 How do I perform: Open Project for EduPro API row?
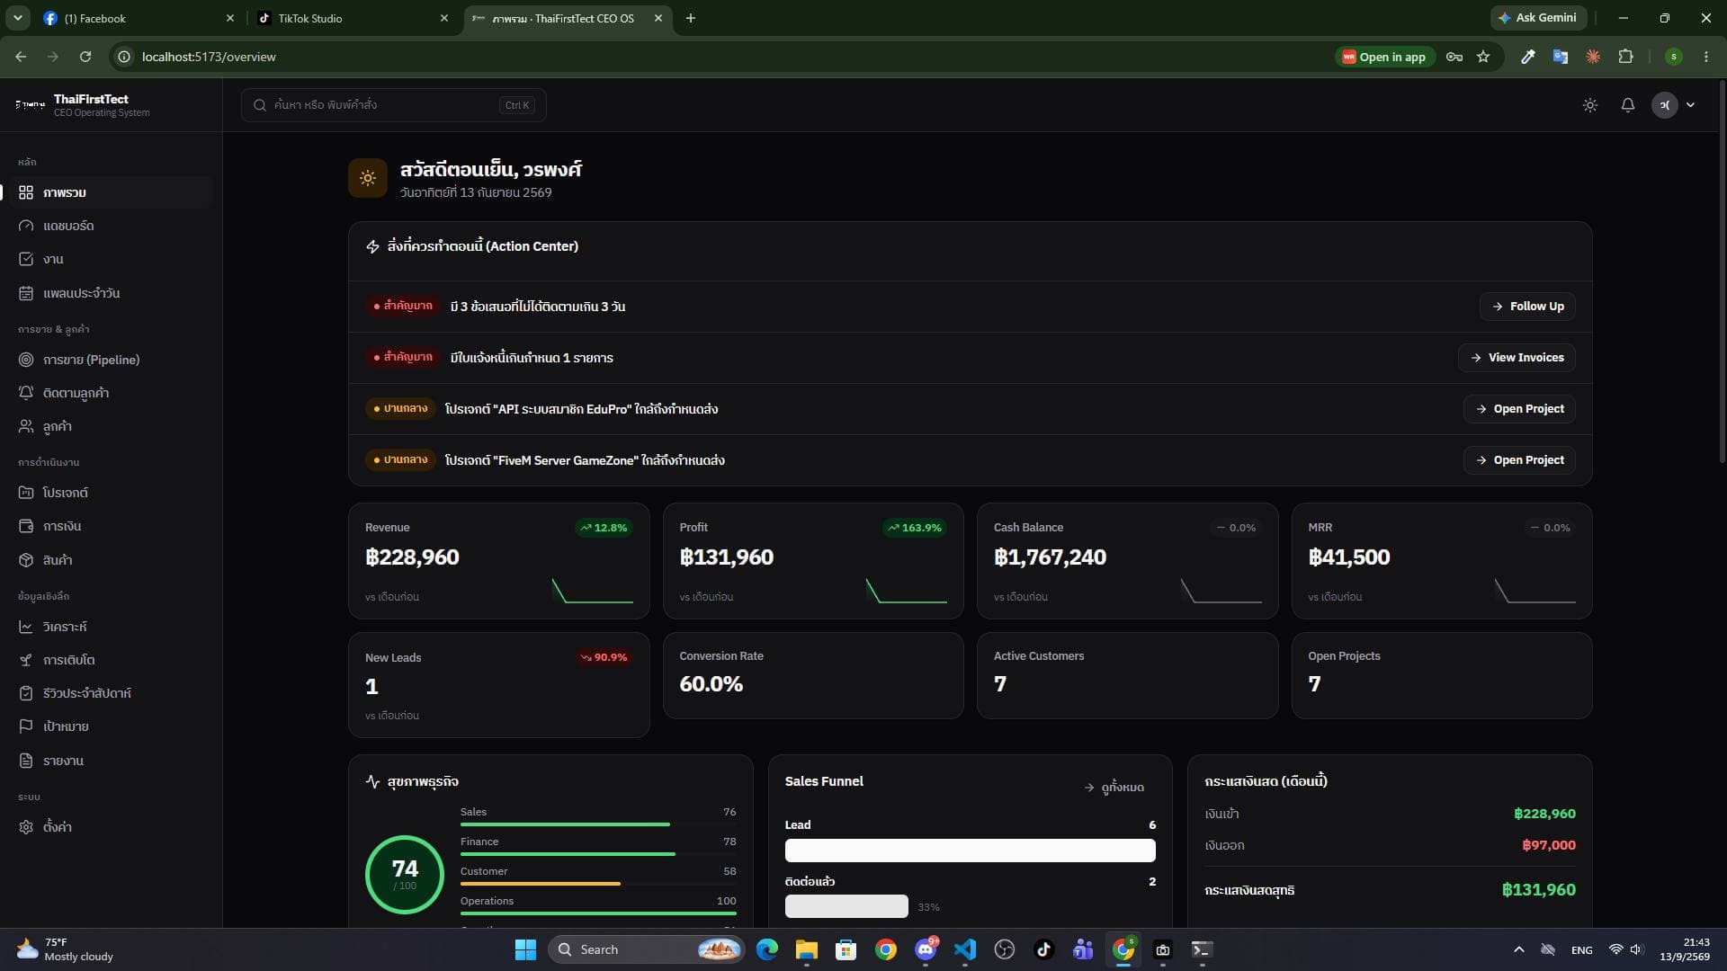click(1519, 409)
